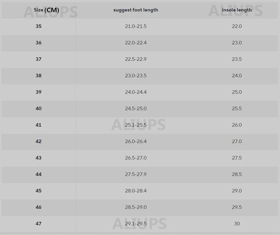
Task: Click the "suggest foot length" header
Action: coord(136,10)
